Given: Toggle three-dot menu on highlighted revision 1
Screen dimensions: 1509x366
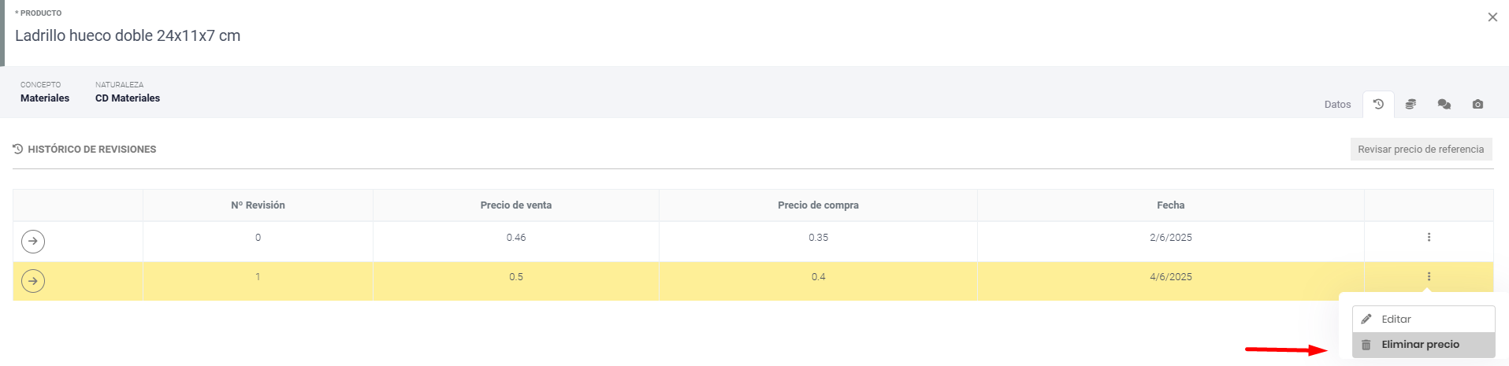Looking at the screenshot, I should 1429,276.
